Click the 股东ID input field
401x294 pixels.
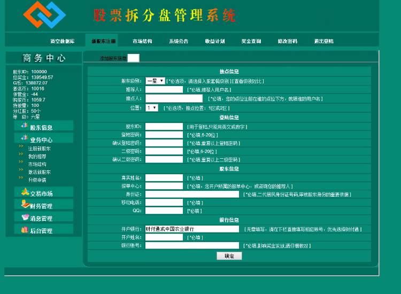pyautogui.click(x=164, y=127)
